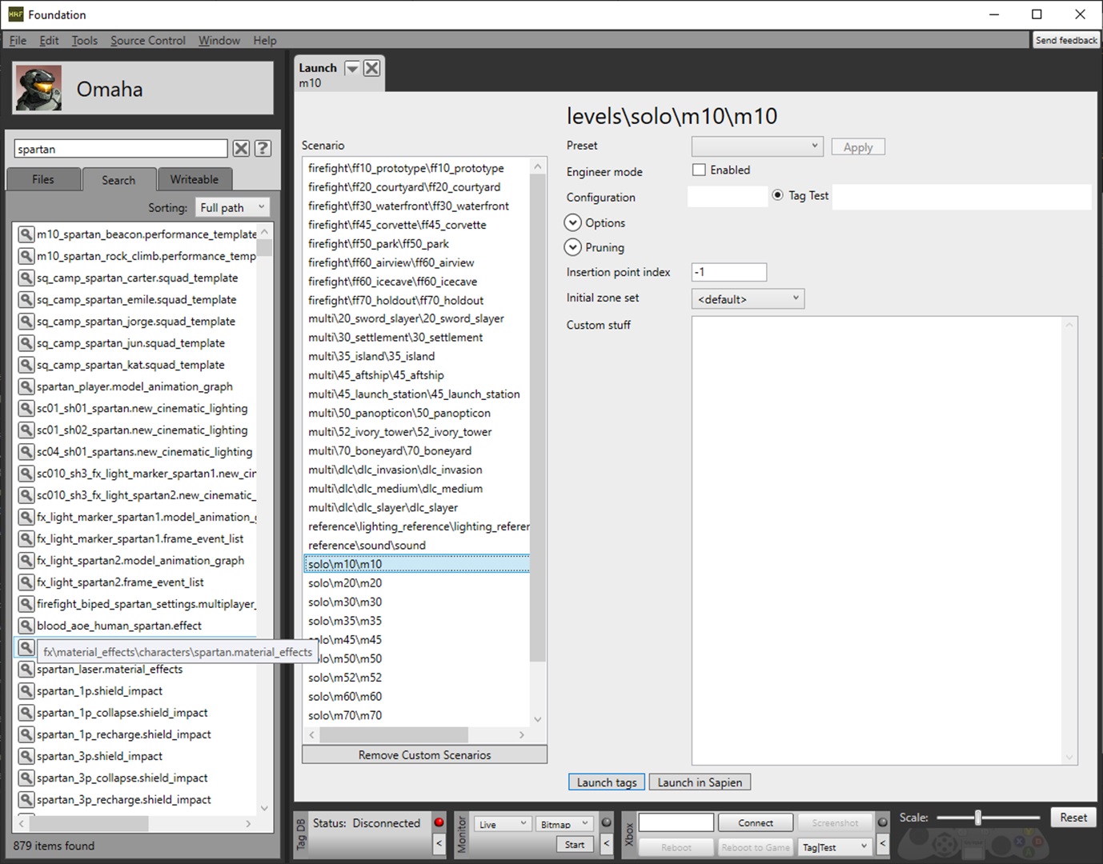Click the Send feedback button
This screenshot has height=864, width=1103.
click(1066, 40)
